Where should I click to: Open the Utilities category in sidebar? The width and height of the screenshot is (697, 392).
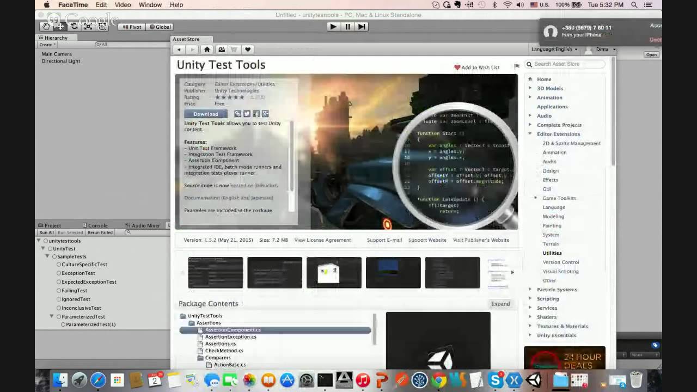[x=552, y=253]
